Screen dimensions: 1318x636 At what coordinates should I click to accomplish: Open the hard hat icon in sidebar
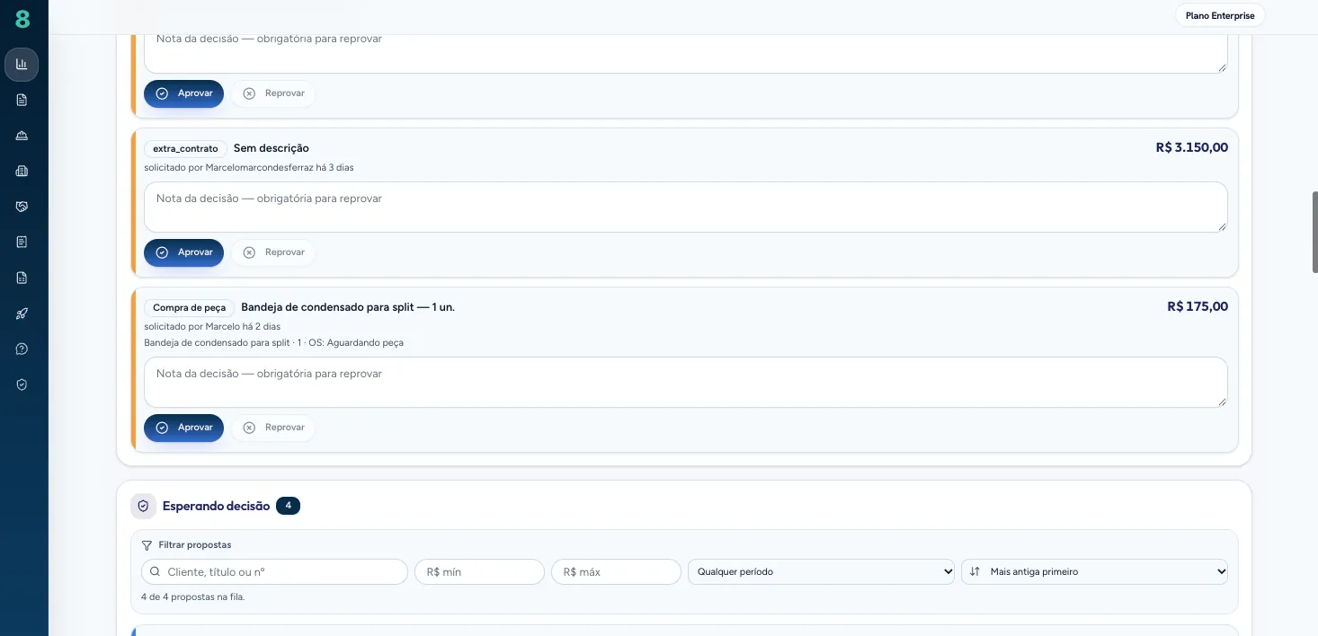pos(22,136)
